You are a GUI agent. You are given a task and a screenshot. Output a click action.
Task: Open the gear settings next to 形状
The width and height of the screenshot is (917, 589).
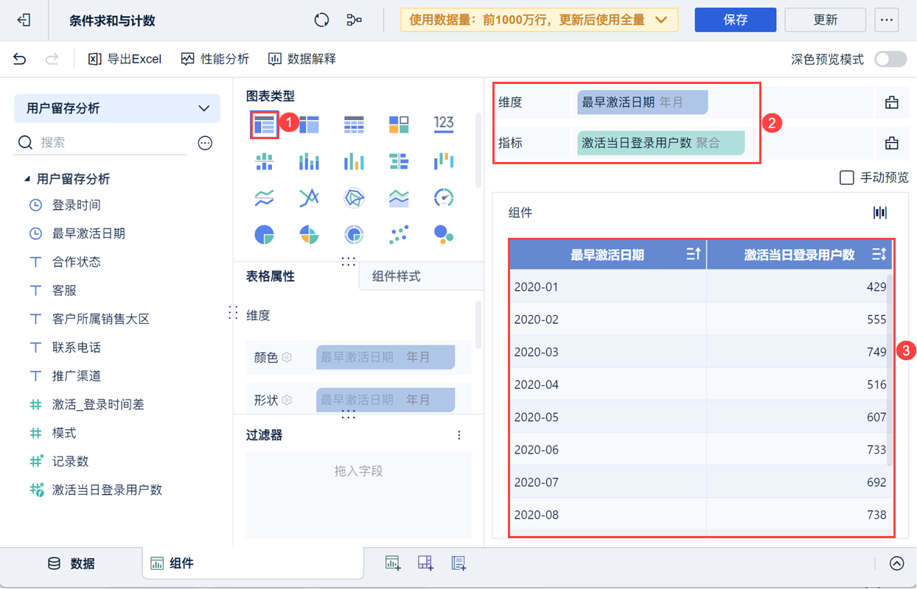click(287, 400)
